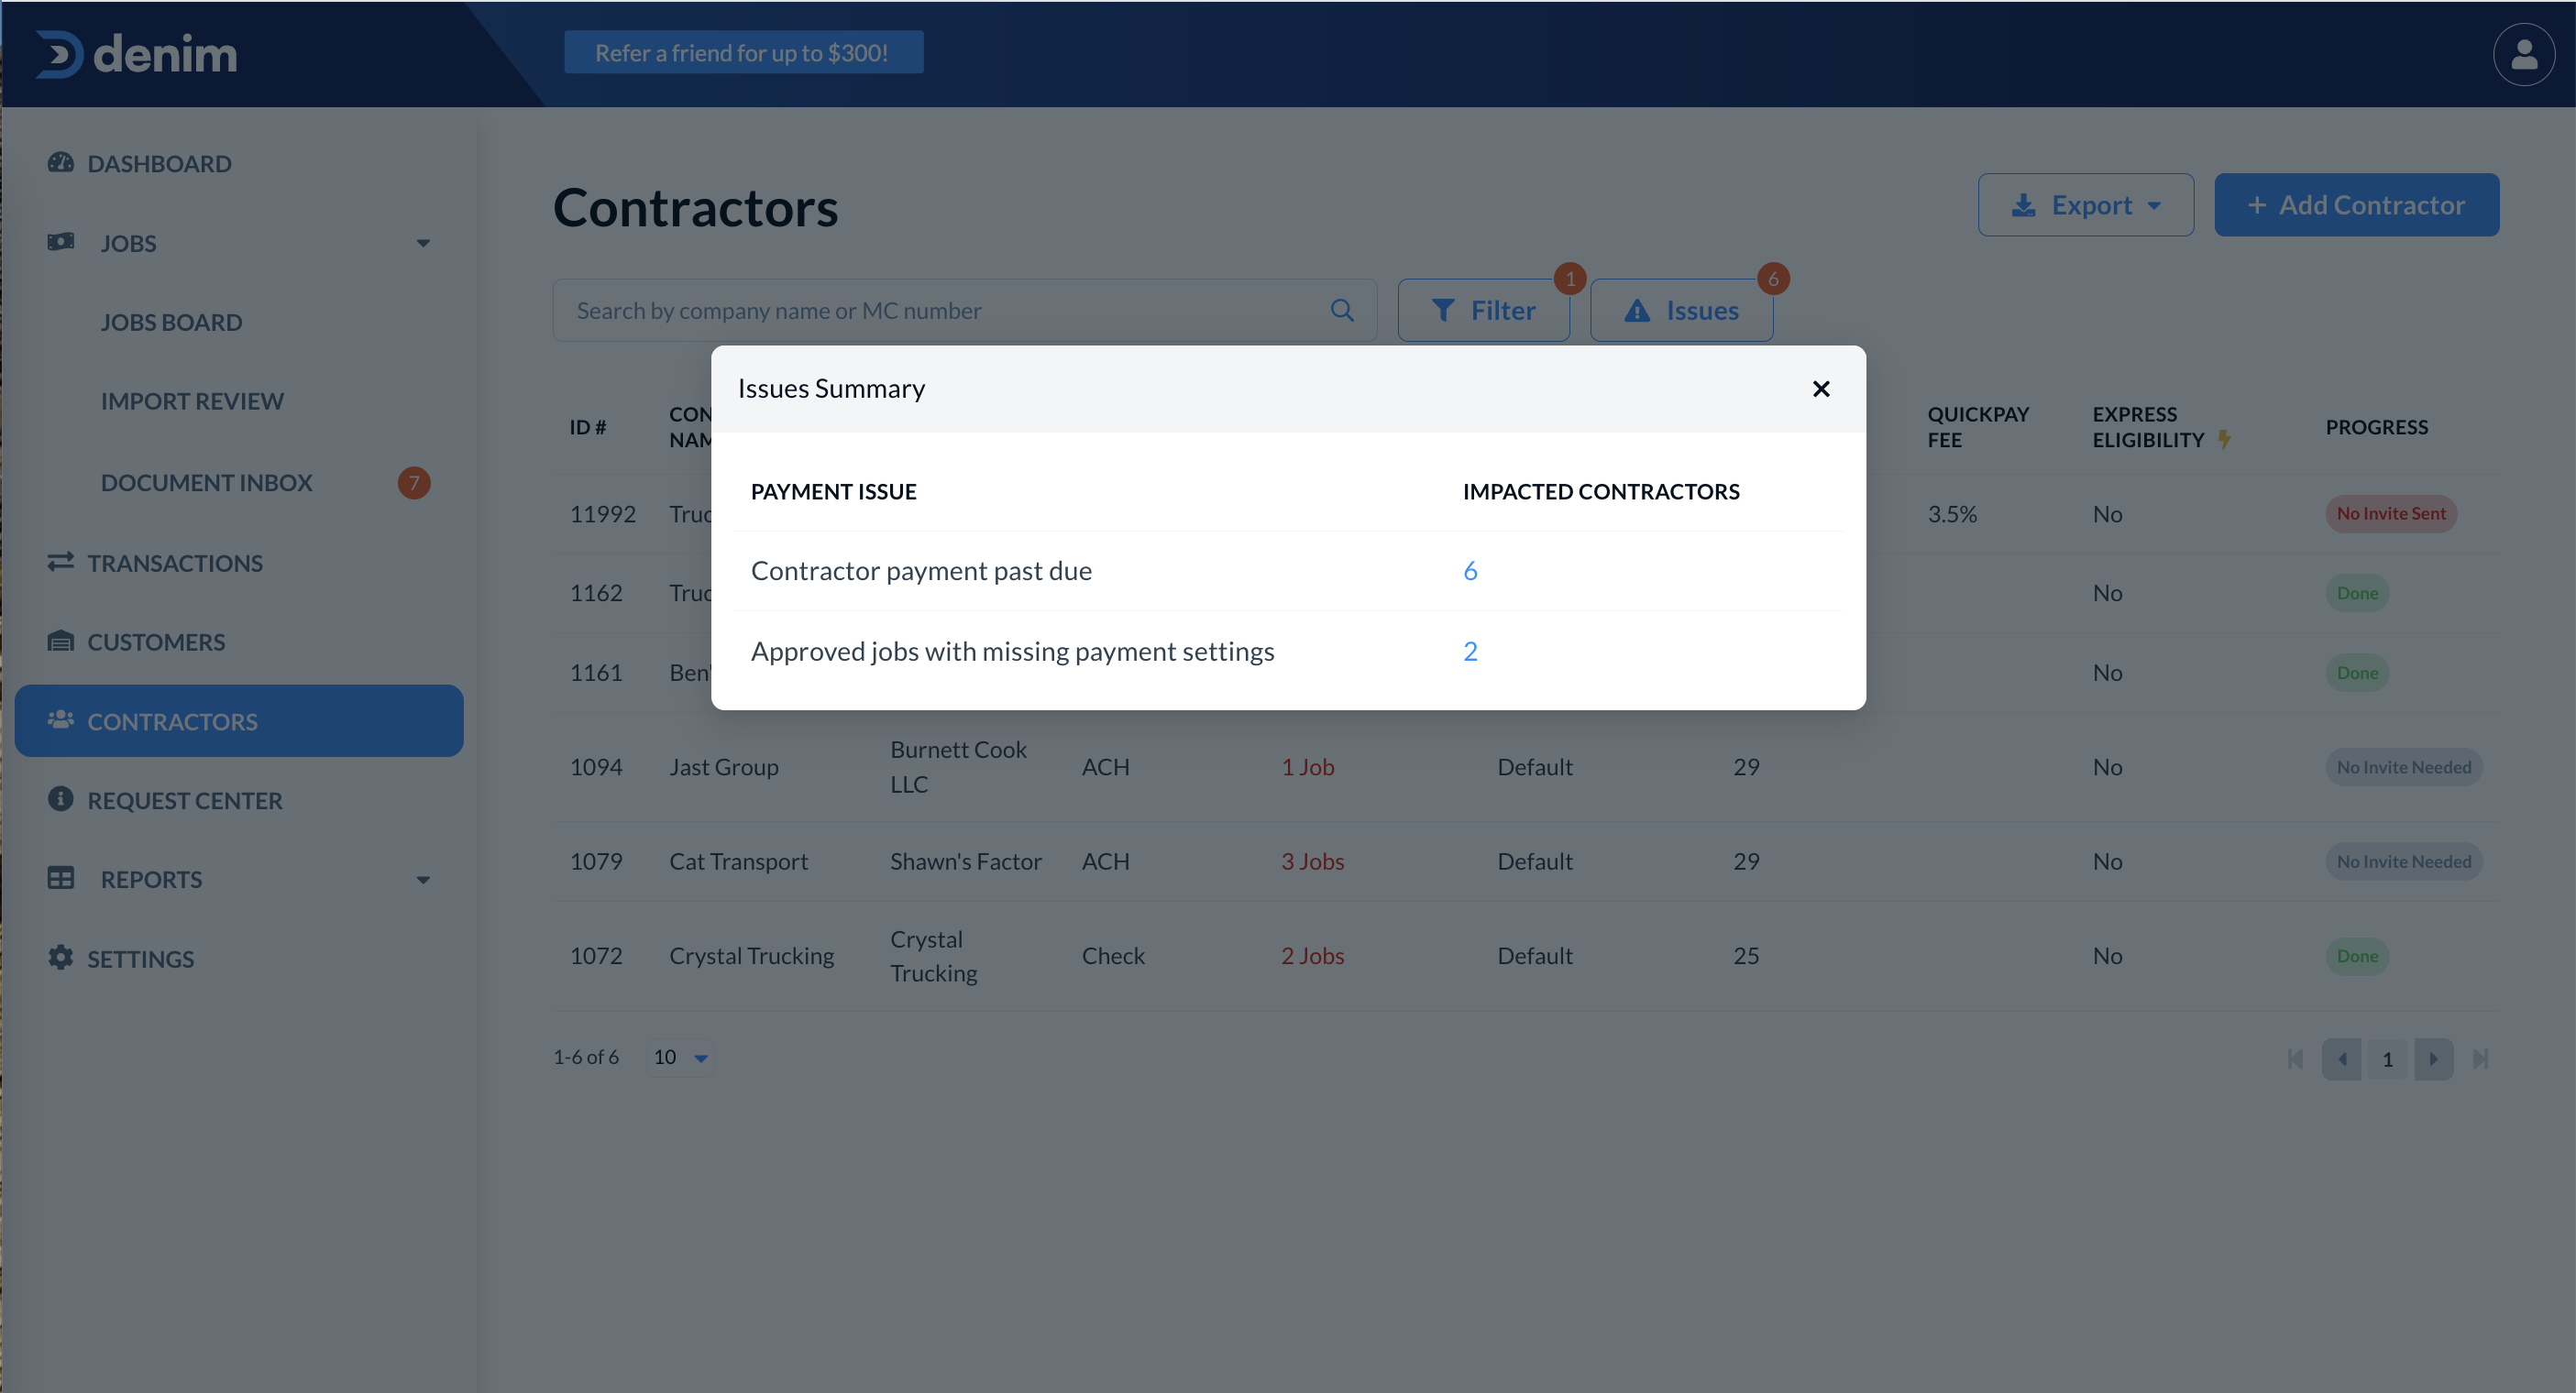The width and height of the screenshot is (2576, 1393).
Task: Click the Settings gear icon
Action: coord(61,958)
